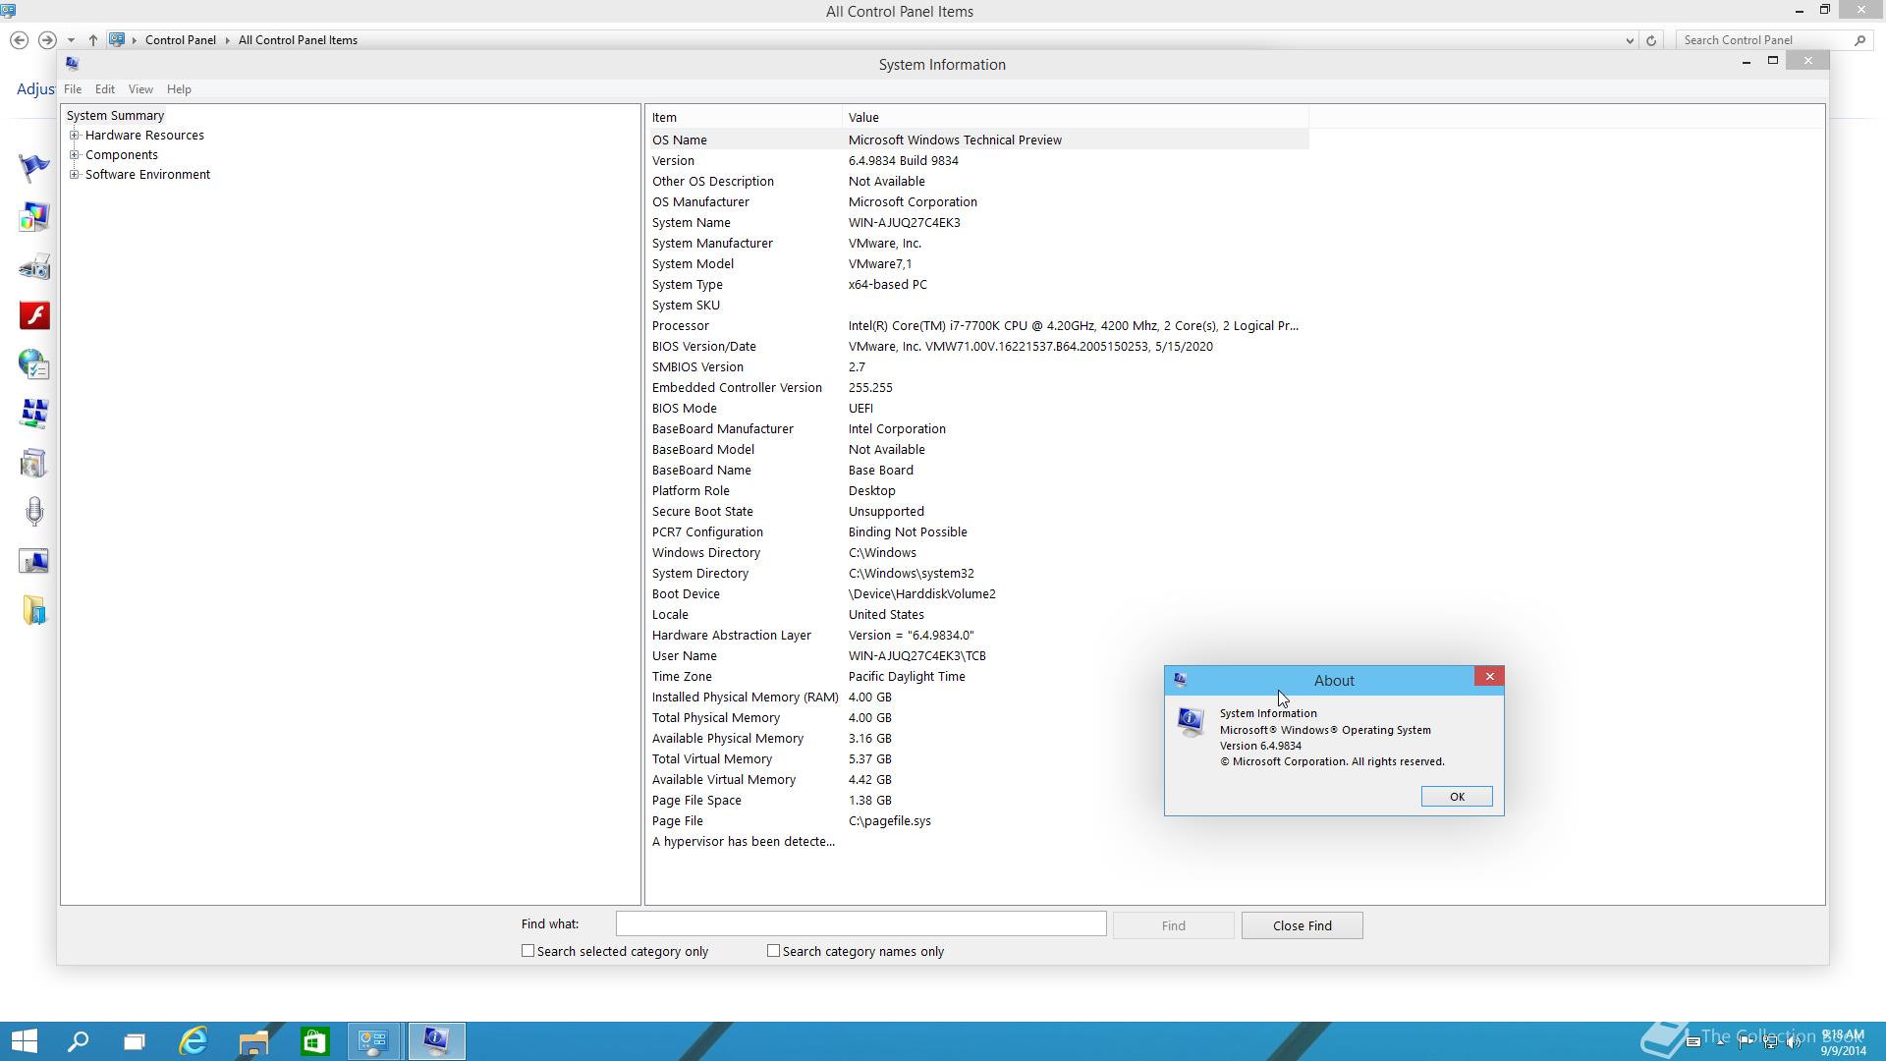The image size is (1886, 1061).
Task: Click the Action Center flag in the tray
Action: [1746, 1042]
